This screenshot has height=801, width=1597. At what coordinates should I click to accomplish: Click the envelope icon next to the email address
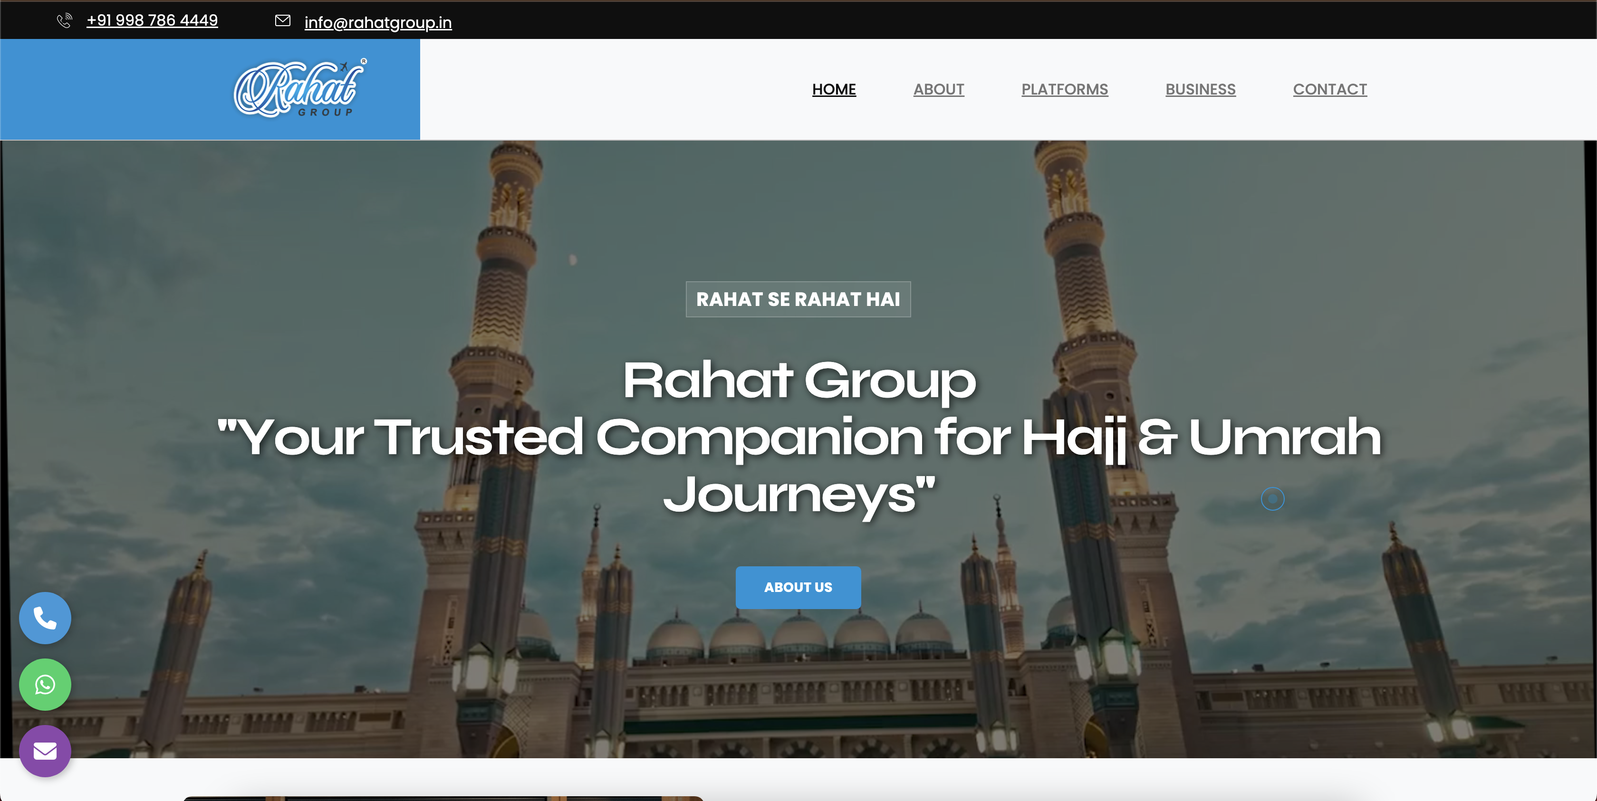tap(283, 20)
